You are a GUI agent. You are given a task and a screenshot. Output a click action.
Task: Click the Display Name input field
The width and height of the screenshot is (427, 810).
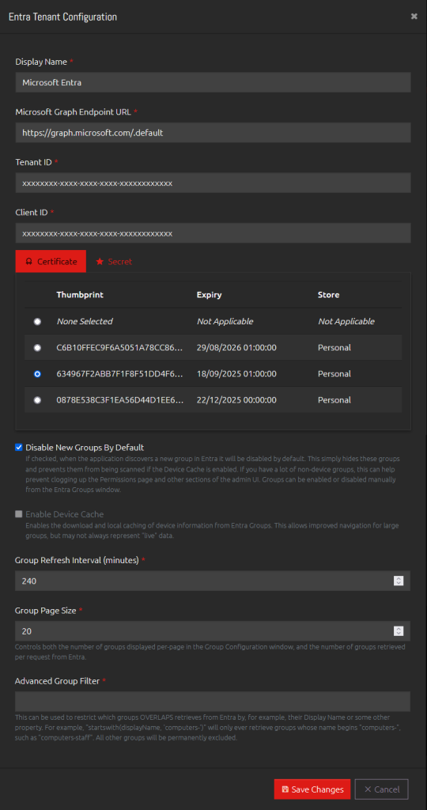(x=213, y=82)
